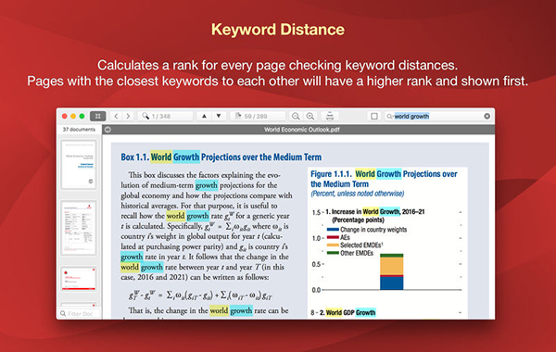Screen dimensions: 556x352
Task: Click the red close window button
Action: [65, 116]
